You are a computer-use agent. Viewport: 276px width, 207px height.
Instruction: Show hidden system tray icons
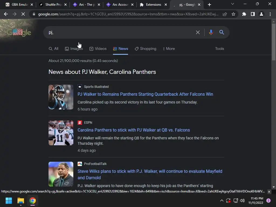[222, 201]
